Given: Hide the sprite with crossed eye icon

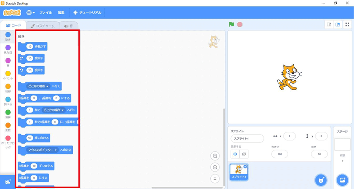Looking at the screenshot, I should coord(244,154).
